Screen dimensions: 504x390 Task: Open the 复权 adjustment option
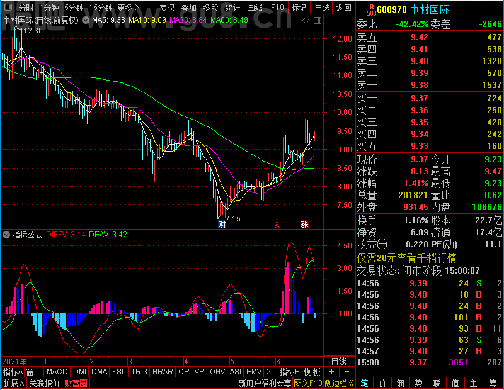[x=168, y=8]
